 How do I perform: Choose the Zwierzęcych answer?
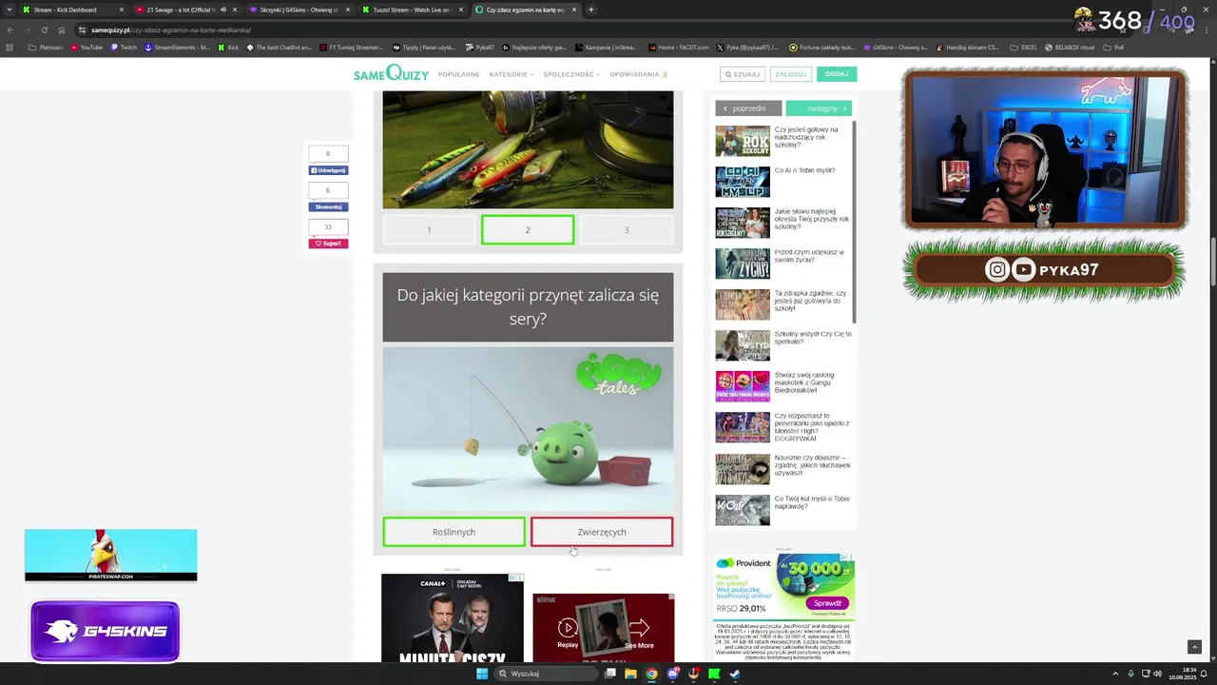point(602,532)
